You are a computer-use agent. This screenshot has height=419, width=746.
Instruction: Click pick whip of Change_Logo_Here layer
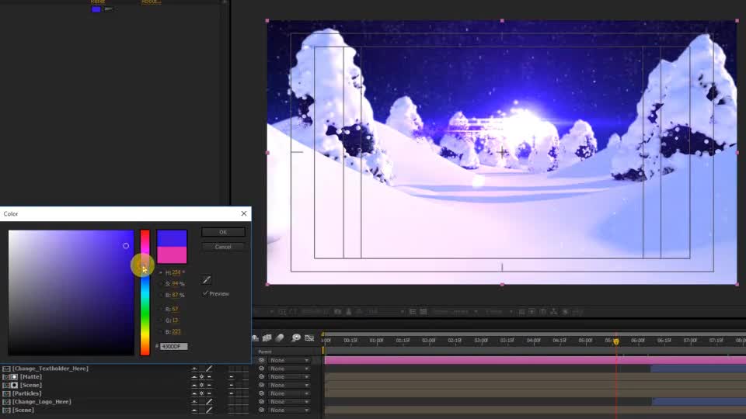pyautogui.click(x=261, y=402)
